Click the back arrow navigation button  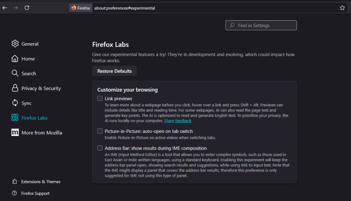(4, 7)
